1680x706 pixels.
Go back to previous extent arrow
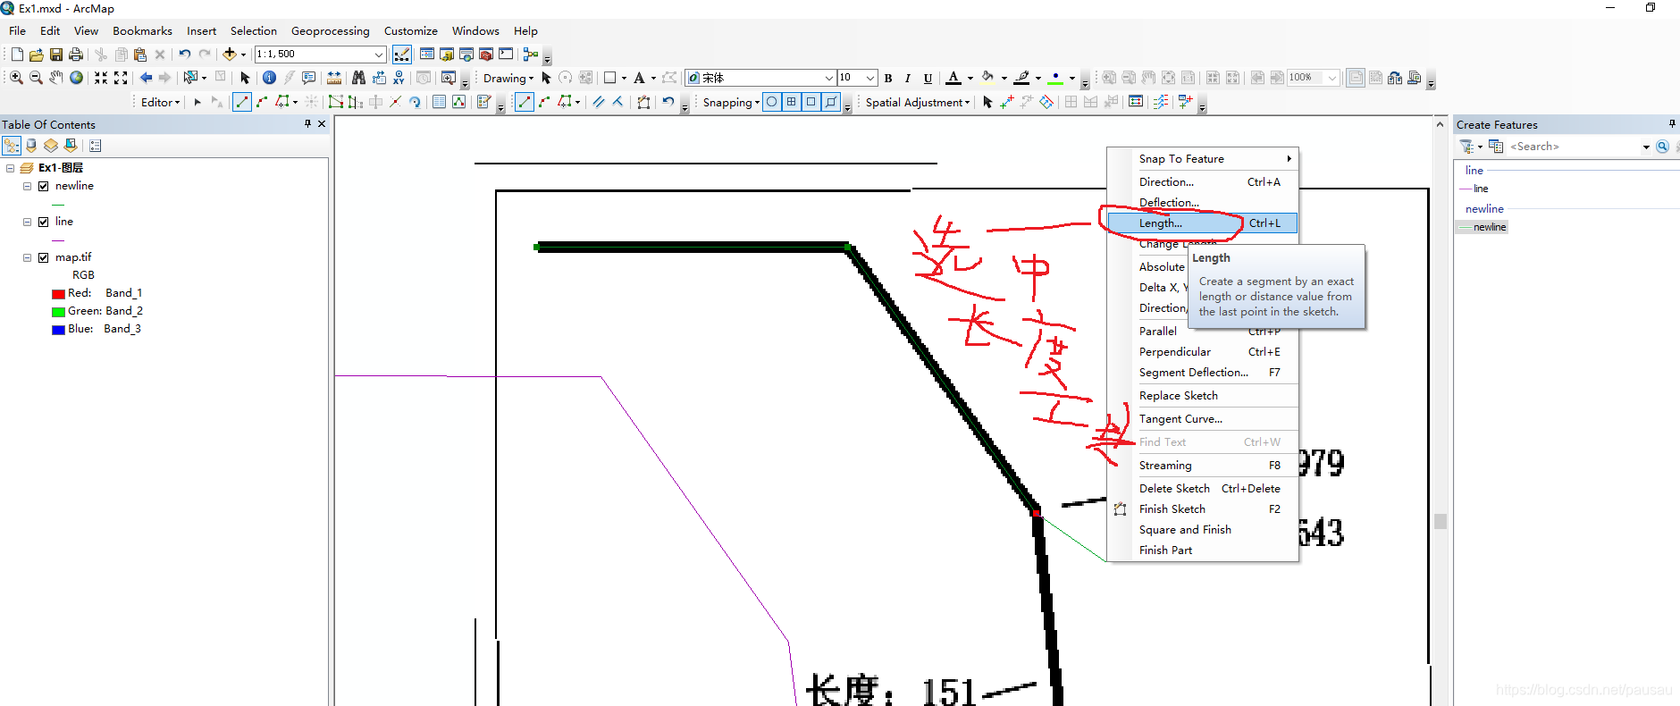click(x=146, y=78)
